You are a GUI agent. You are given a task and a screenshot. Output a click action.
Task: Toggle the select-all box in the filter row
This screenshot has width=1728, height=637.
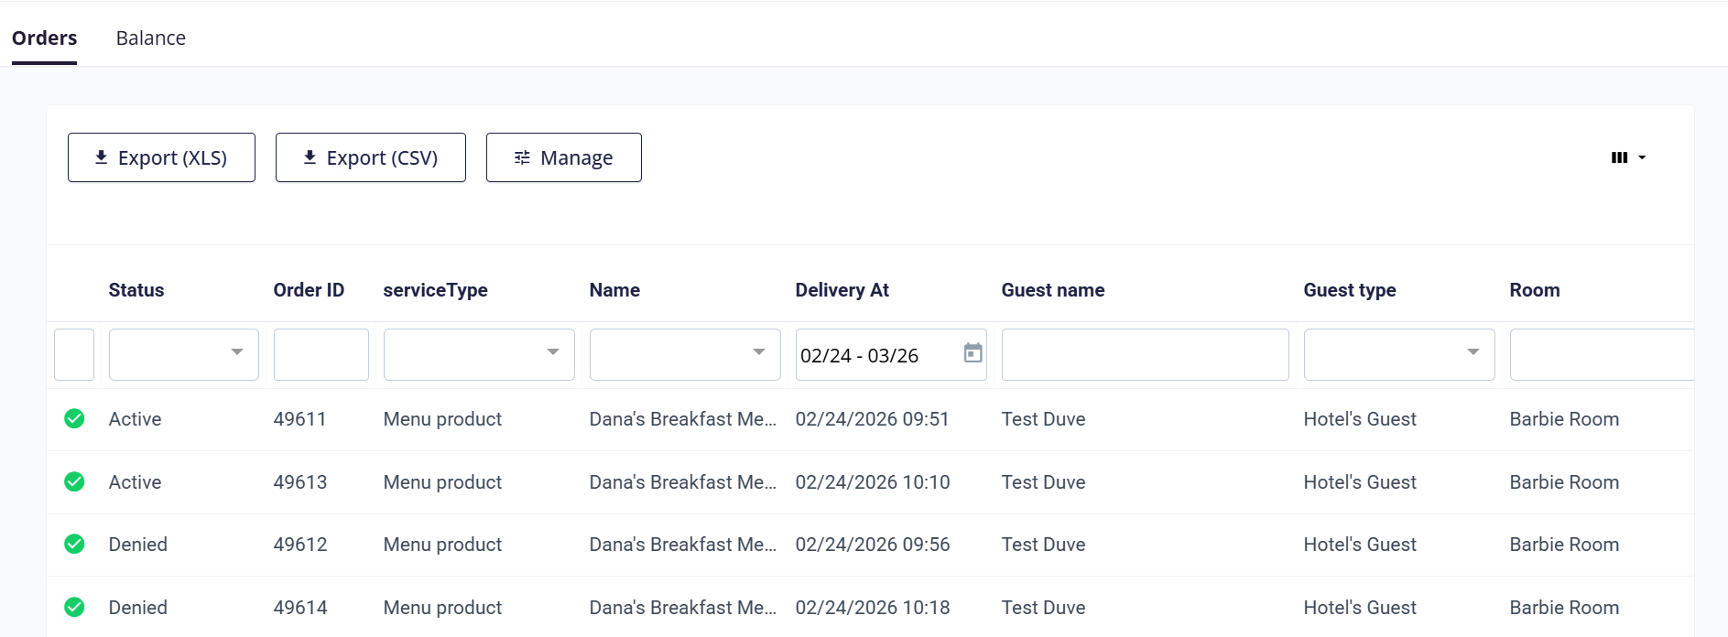(74, 354)
